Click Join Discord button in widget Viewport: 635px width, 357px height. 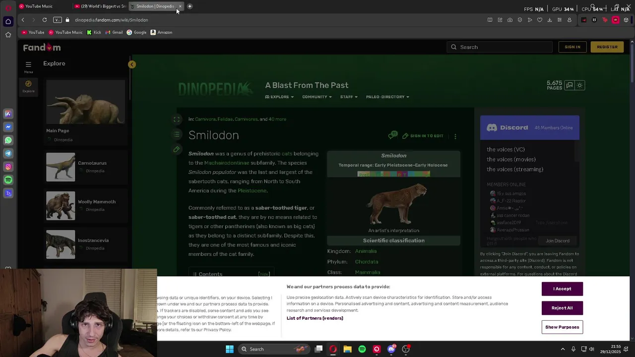click(x=558, y=241)
